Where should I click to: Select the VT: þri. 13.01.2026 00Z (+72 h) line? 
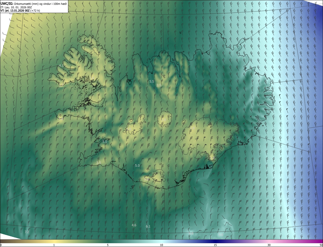pos(20,11)
